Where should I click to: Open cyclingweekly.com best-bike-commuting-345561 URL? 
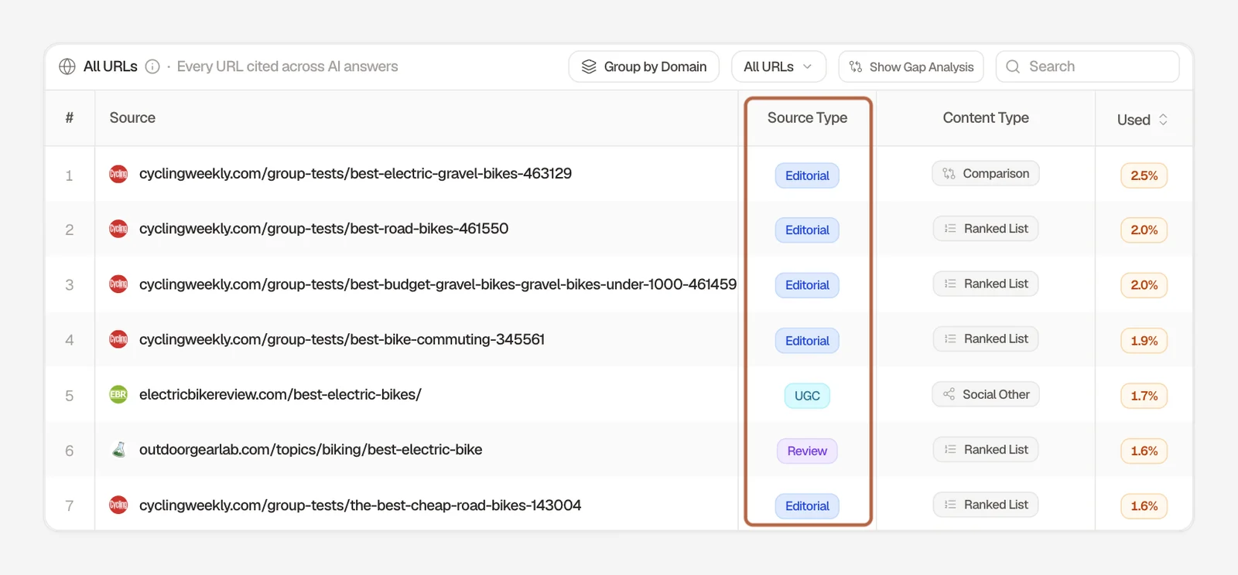click(x=342, y=339)
